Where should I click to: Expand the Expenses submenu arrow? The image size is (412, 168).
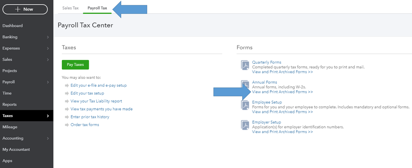[48, 48]
